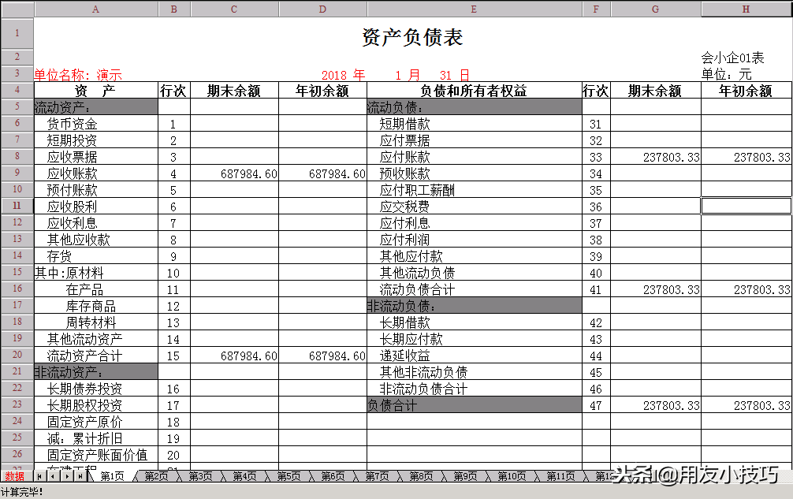Go to next sheet page arrow
This screenshot has width=793, height=499.
click(x=67, y=476)
